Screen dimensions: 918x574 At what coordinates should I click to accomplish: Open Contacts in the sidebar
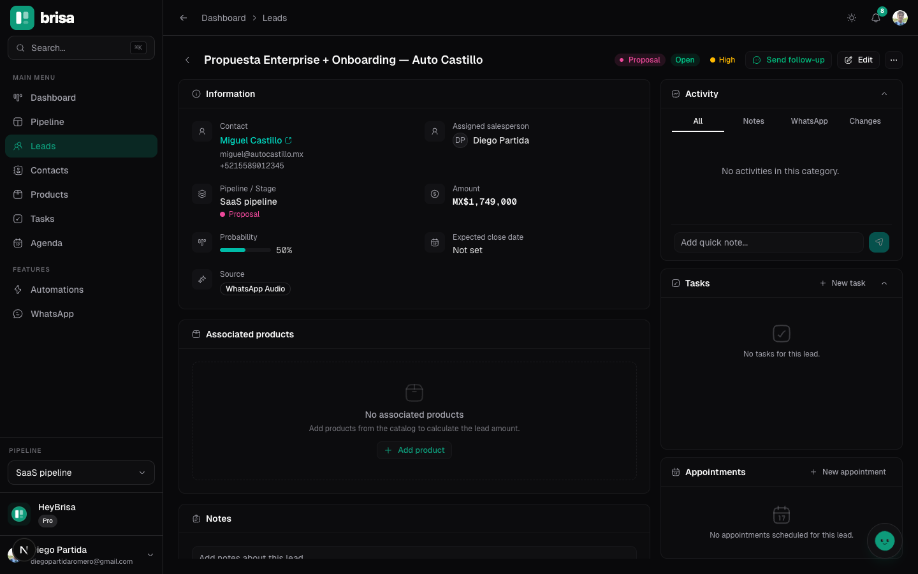tap(81, 170)
